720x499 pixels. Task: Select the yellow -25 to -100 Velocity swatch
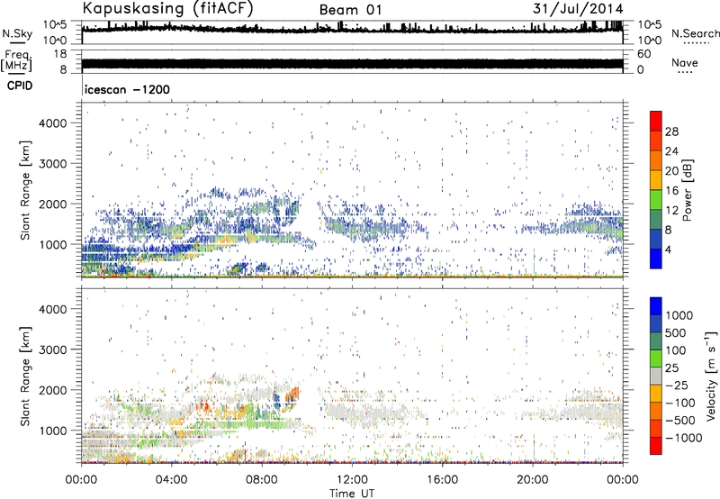click(x=656, y=394)
